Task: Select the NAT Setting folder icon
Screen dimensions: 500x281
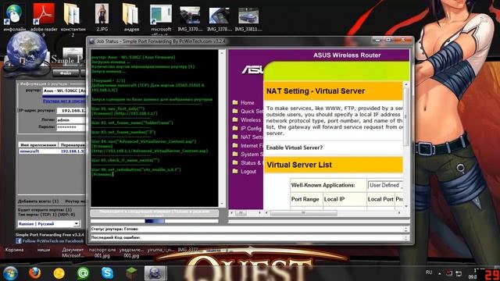Action: [x=235, y=137]
